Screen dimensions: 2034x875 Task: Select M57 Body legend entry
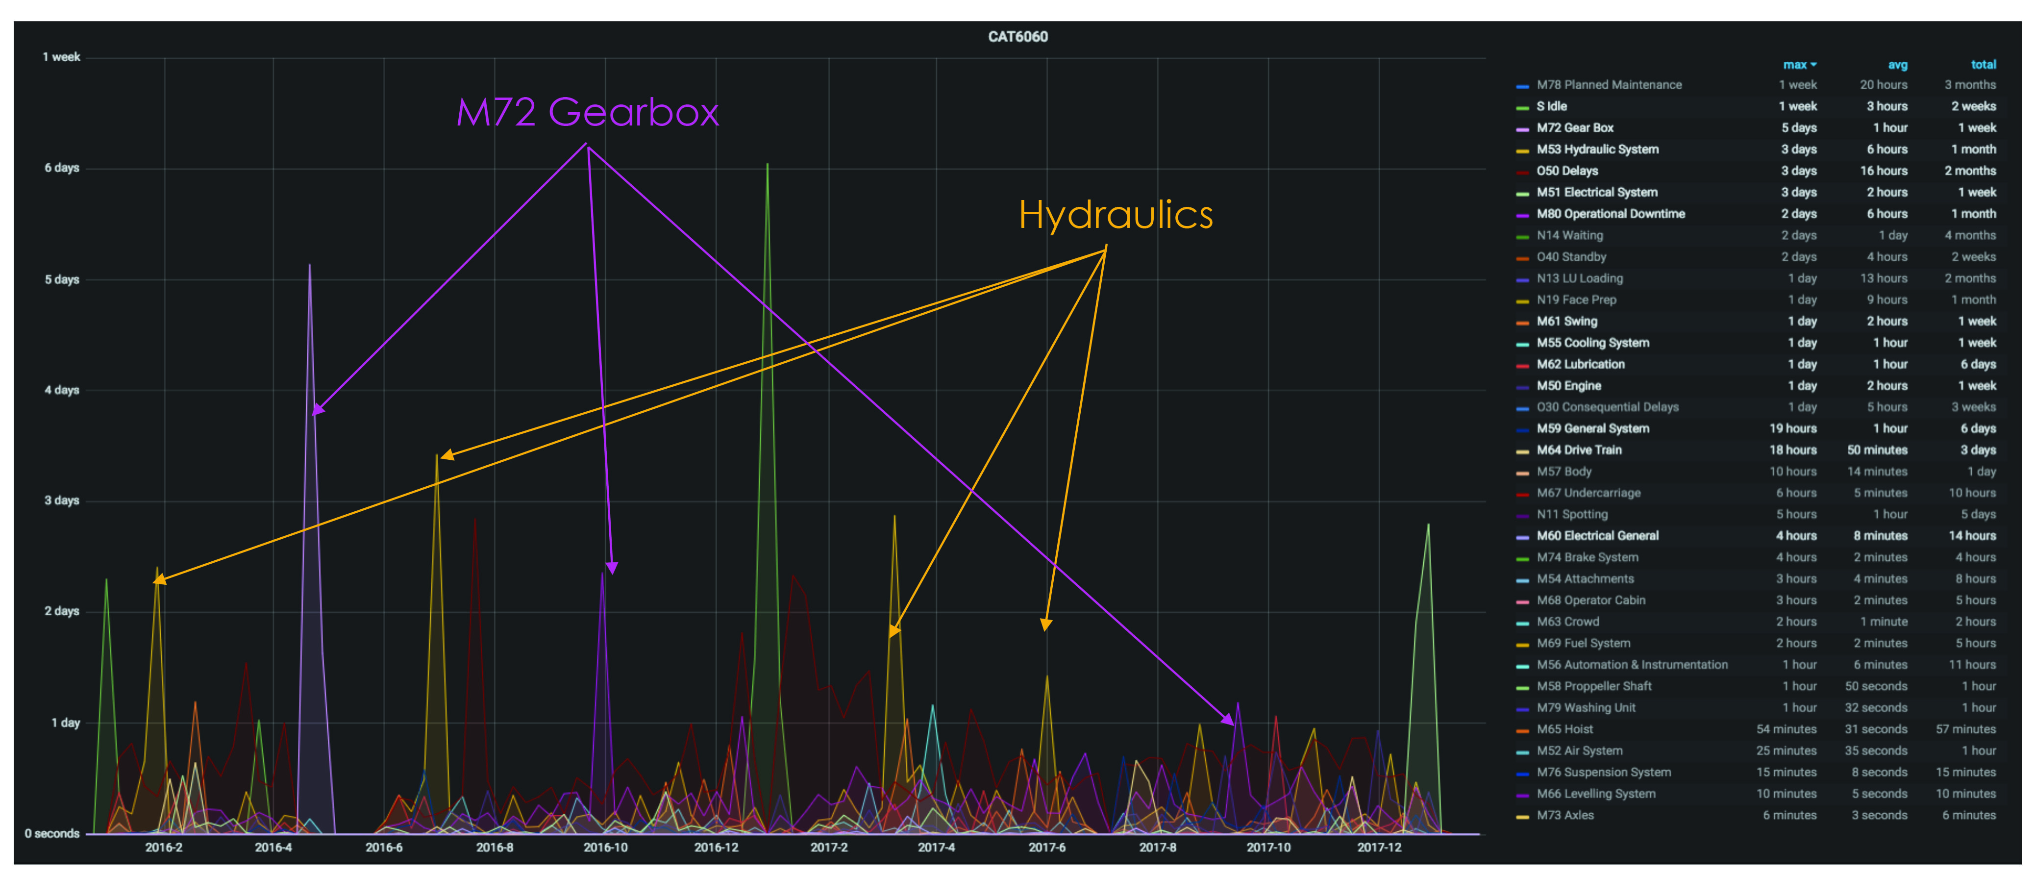click(1563, 472)
